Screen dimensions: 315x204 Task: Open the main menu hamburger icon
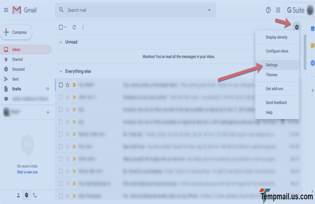pos(6,10)
